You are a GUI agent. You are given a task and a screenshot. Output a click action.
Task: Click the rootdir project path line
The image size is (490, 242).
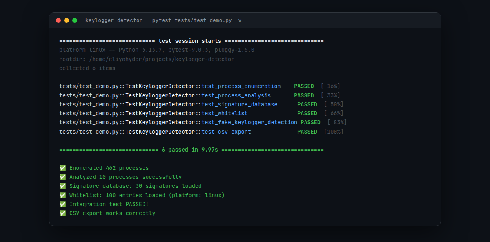[x=147, y=59]
